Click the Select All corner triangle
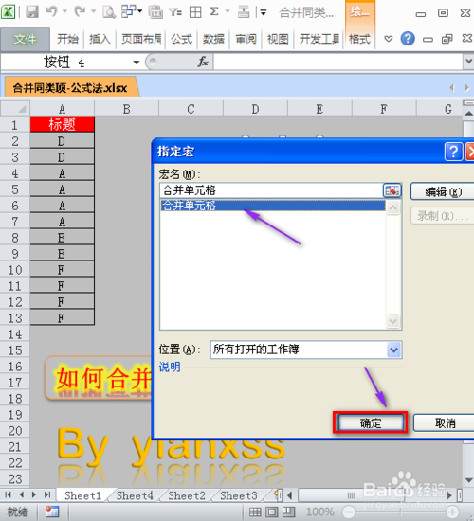This screenshot has width=474, height=521. 15,109
